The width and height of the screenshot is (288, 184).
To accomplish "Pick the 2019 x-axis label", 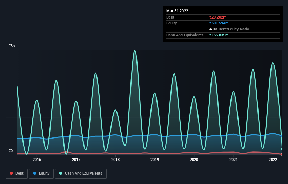I will pyautogui.click(x=155, y=160).
